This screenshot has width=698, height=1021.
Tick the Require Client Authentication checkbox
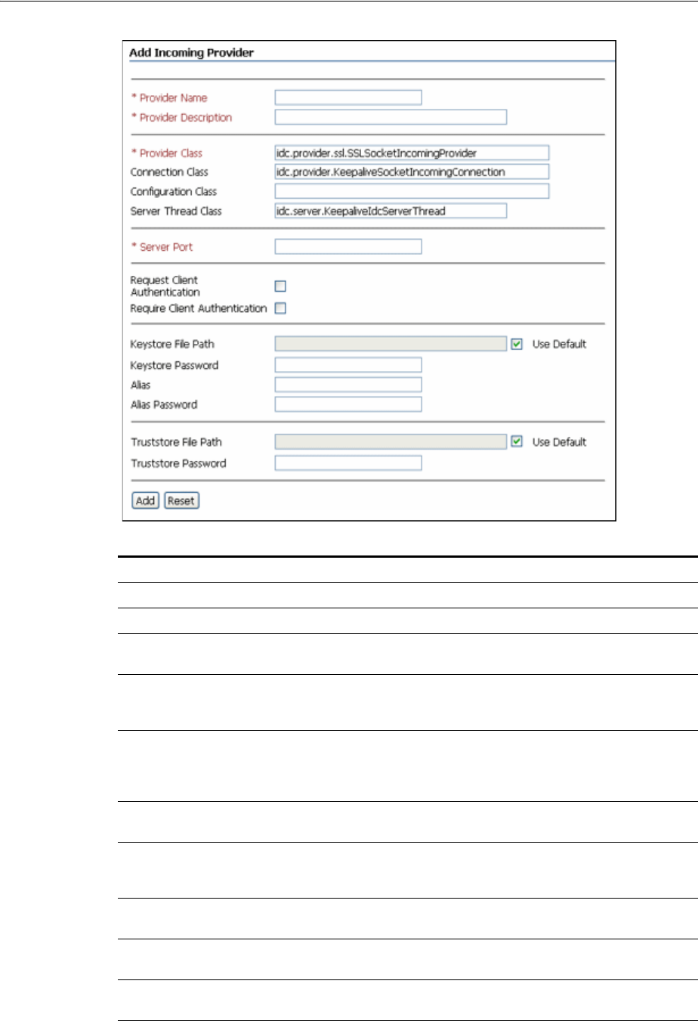pos(280,308)
